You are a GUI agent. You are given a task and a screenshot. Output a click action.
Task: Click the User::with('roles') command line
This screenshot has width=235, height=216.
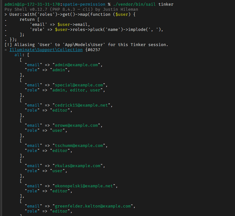pos(70,15)
